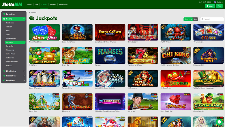The height and width of the screenshot is (127, 225).
Task: Click the search magnifier icon
Action: point(202,19)
